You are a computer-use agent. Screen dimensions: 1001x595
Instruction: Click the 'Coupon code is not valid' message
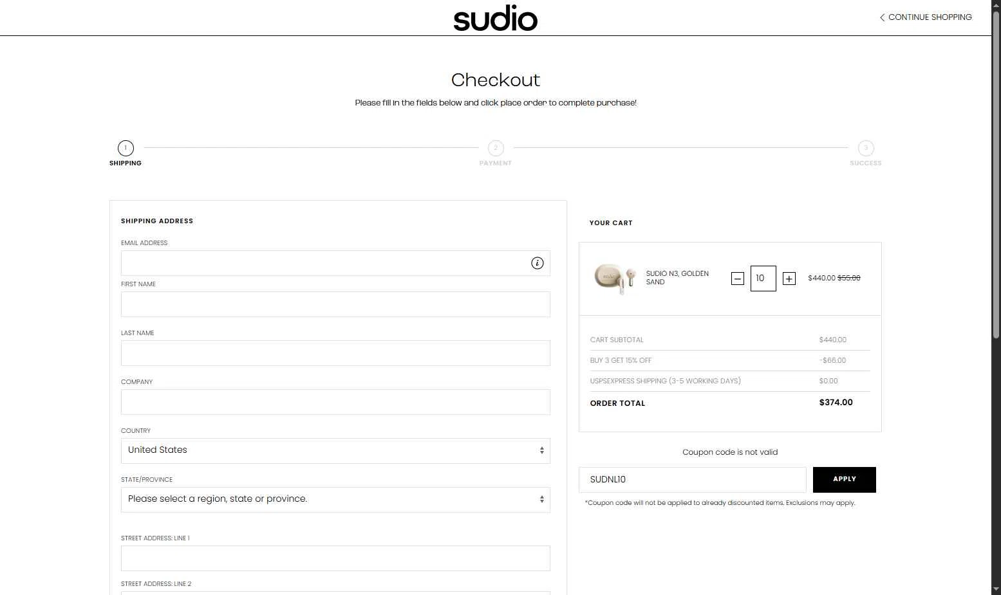point(730,452)
